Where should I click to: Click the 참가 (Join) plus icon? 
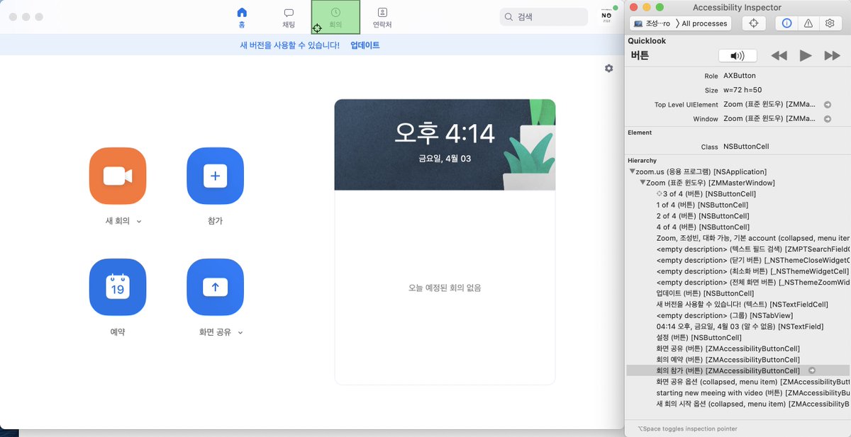click(215, 176)
